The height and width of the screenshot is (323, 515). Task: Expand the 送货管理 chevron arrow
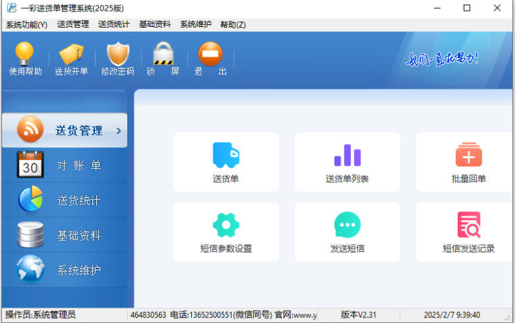click(118, 131)
